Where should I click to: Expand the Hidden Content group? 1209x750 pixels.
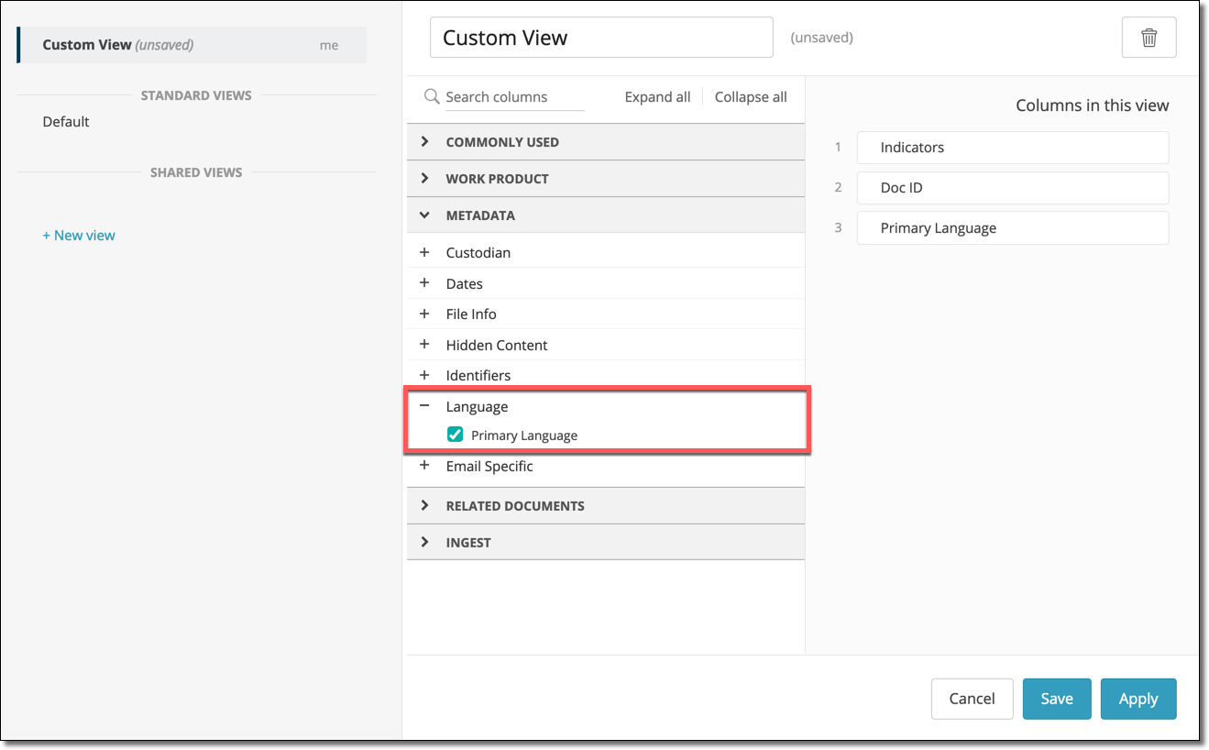point(424,345)
